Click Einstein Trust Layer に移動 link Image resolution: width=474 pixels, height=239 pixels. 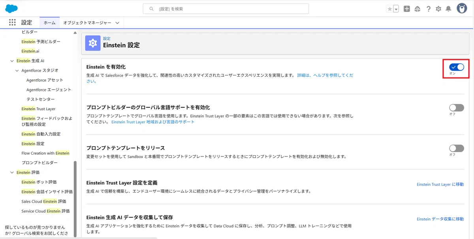[x=440, y=184]
